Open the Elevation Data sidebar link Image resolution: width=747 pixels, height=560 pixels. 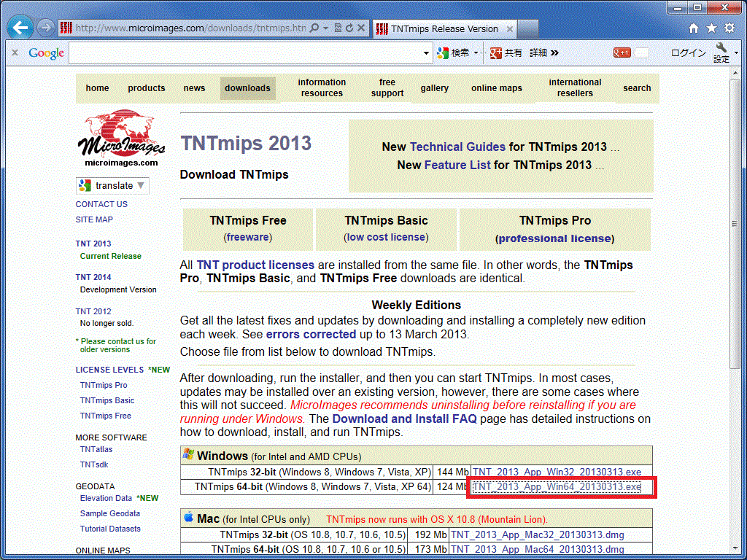coord(106,499)
